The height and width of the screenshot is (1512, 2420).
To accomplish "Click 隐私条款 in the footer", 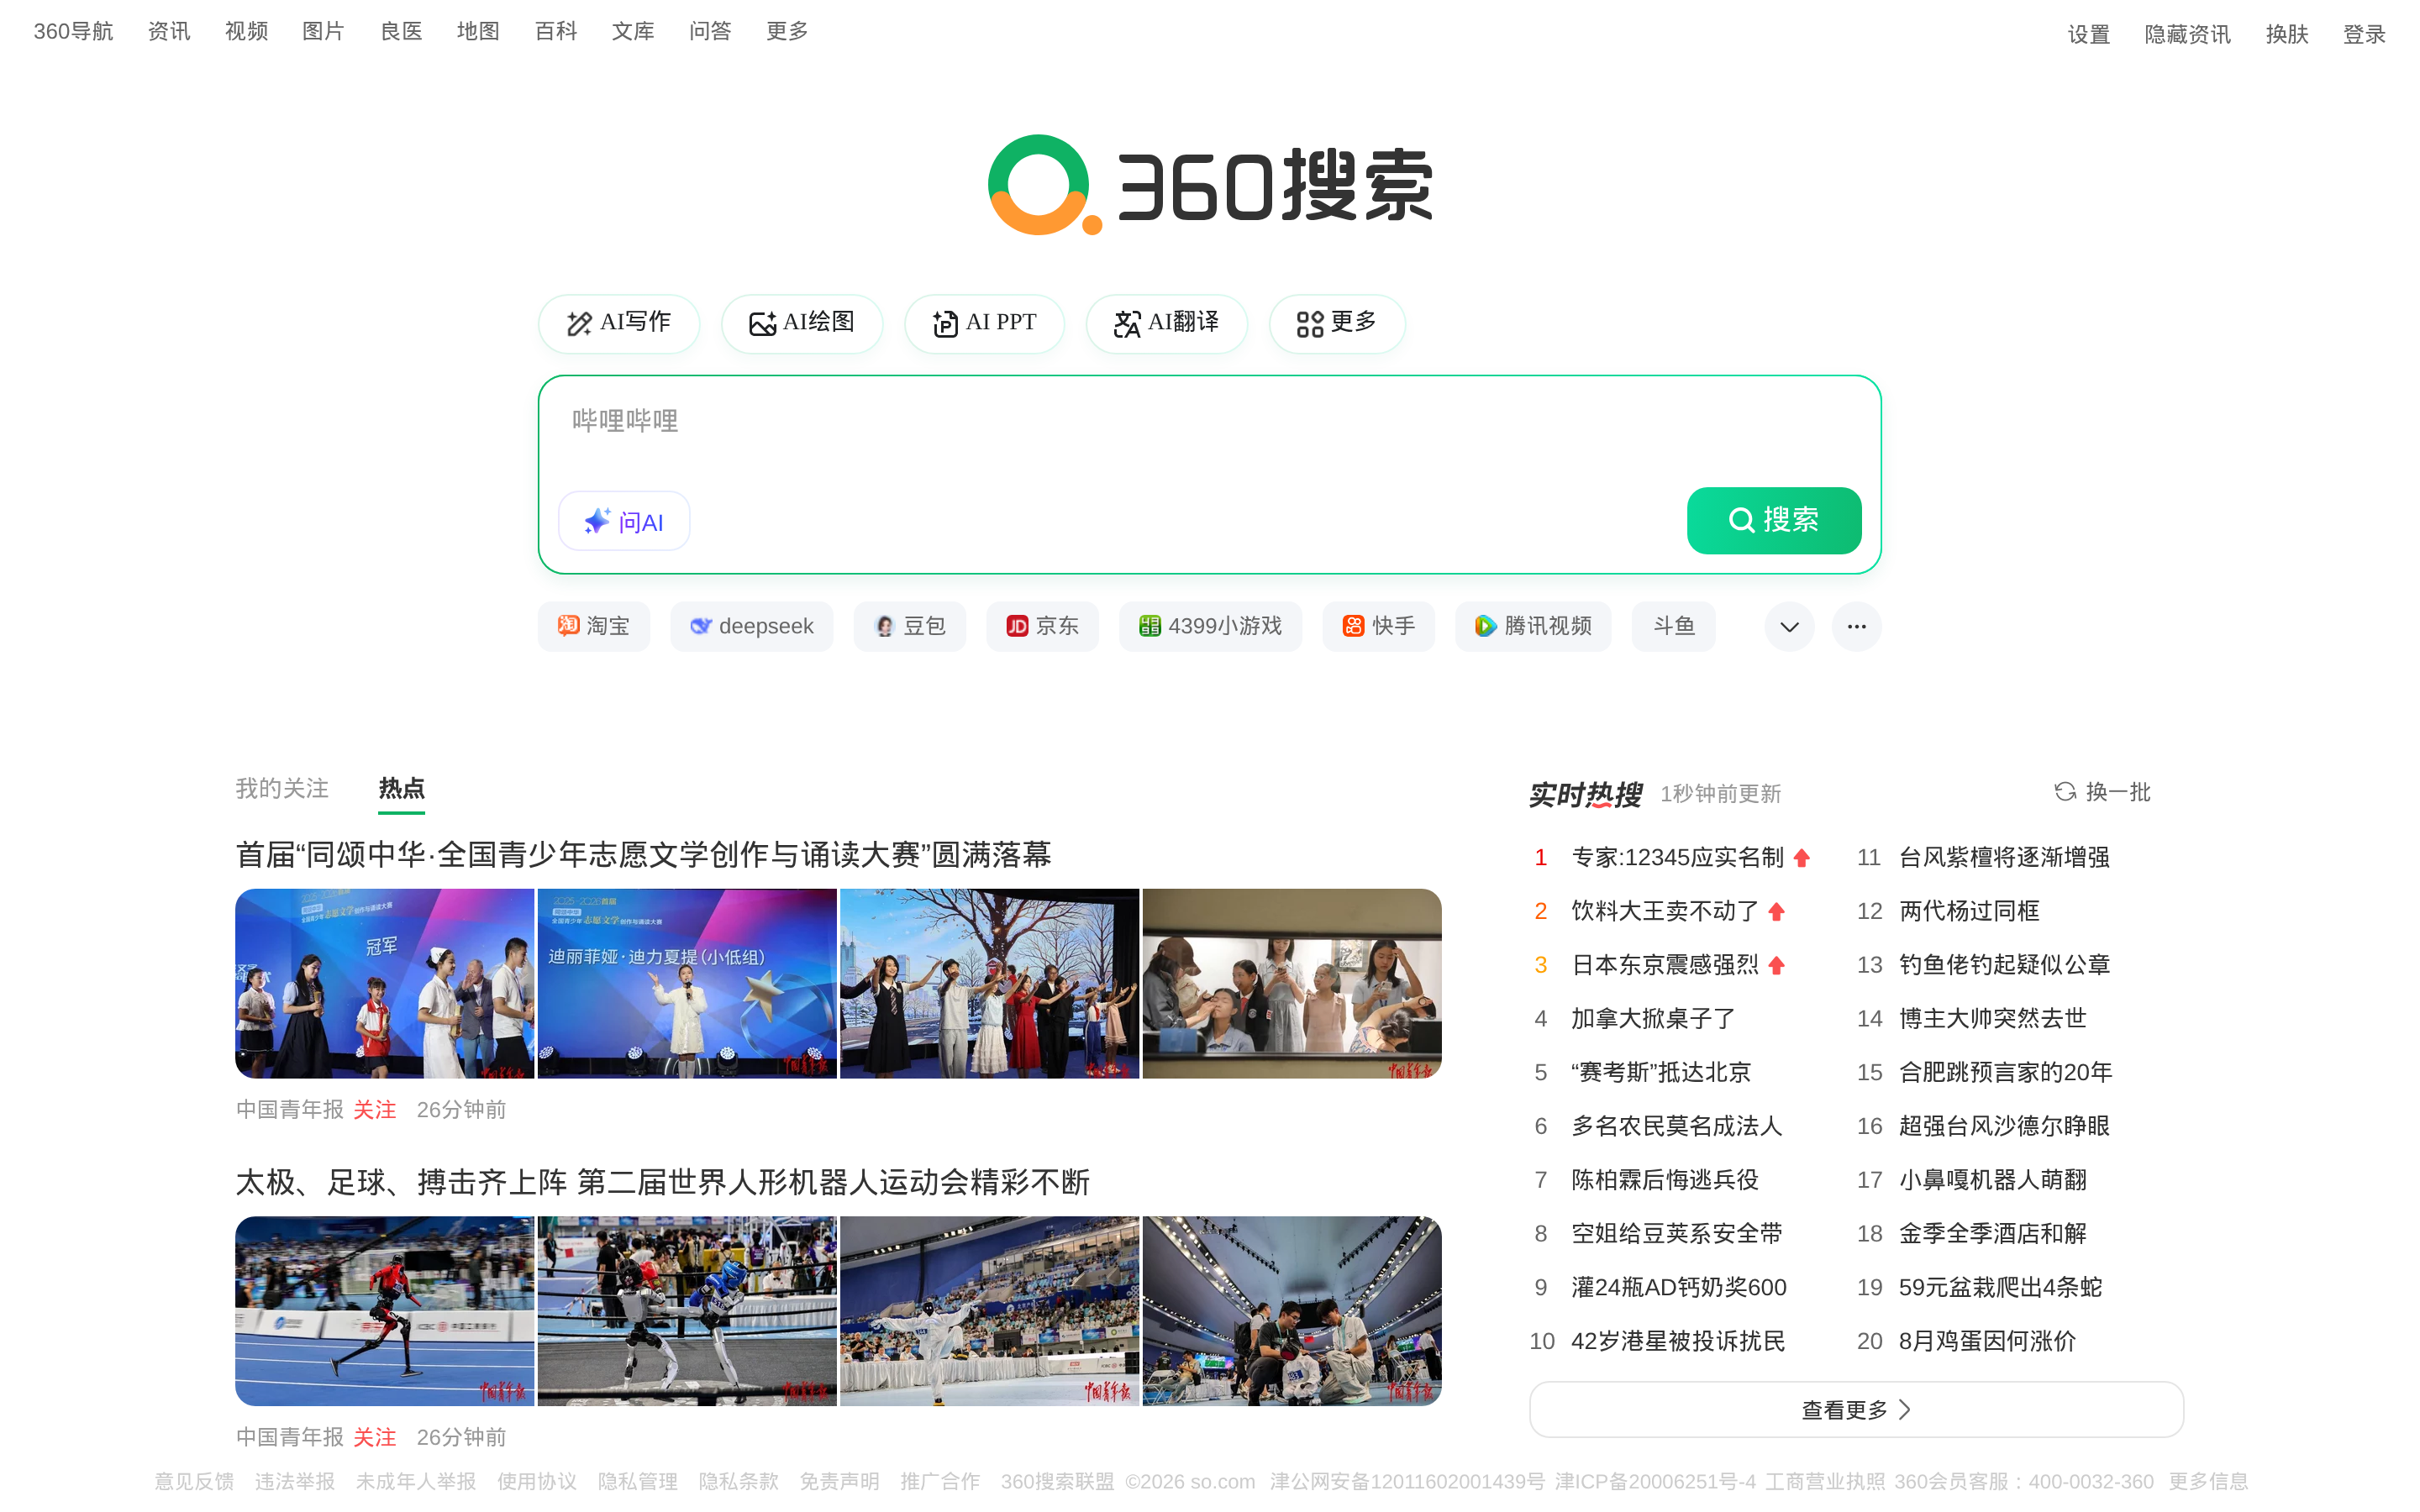I will point(738,1481).
